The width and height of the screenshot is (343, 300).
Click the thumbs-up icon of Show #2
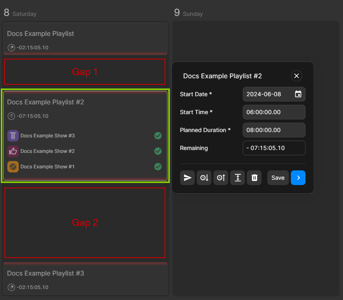click(13, 151)
